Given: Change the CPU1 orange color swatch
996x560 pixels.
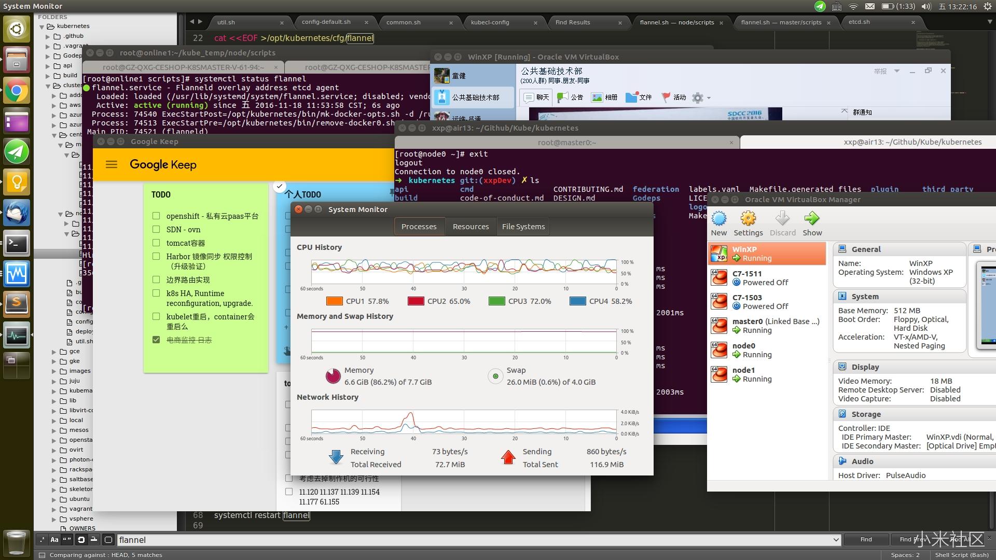Looking at the screenshot, I should point(335,301).
